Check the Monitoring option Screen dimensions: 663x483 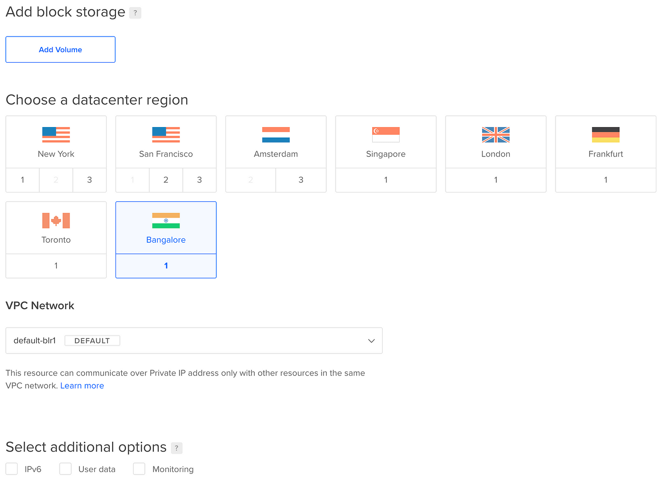point(139,469)
